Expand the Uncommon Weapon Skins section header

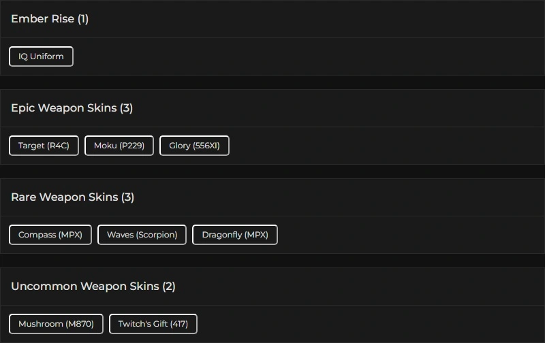[x=93, y=287]
